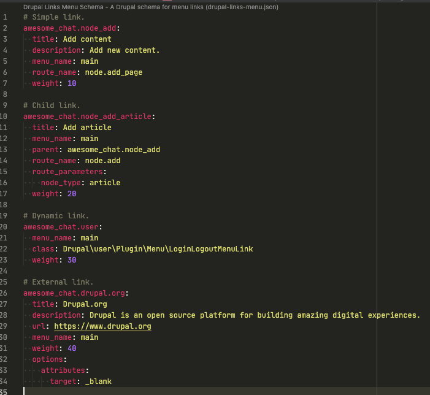Click the node.add_page route name value
The width and height of the screenshot is (430, 395).
[x=113, y=72]
